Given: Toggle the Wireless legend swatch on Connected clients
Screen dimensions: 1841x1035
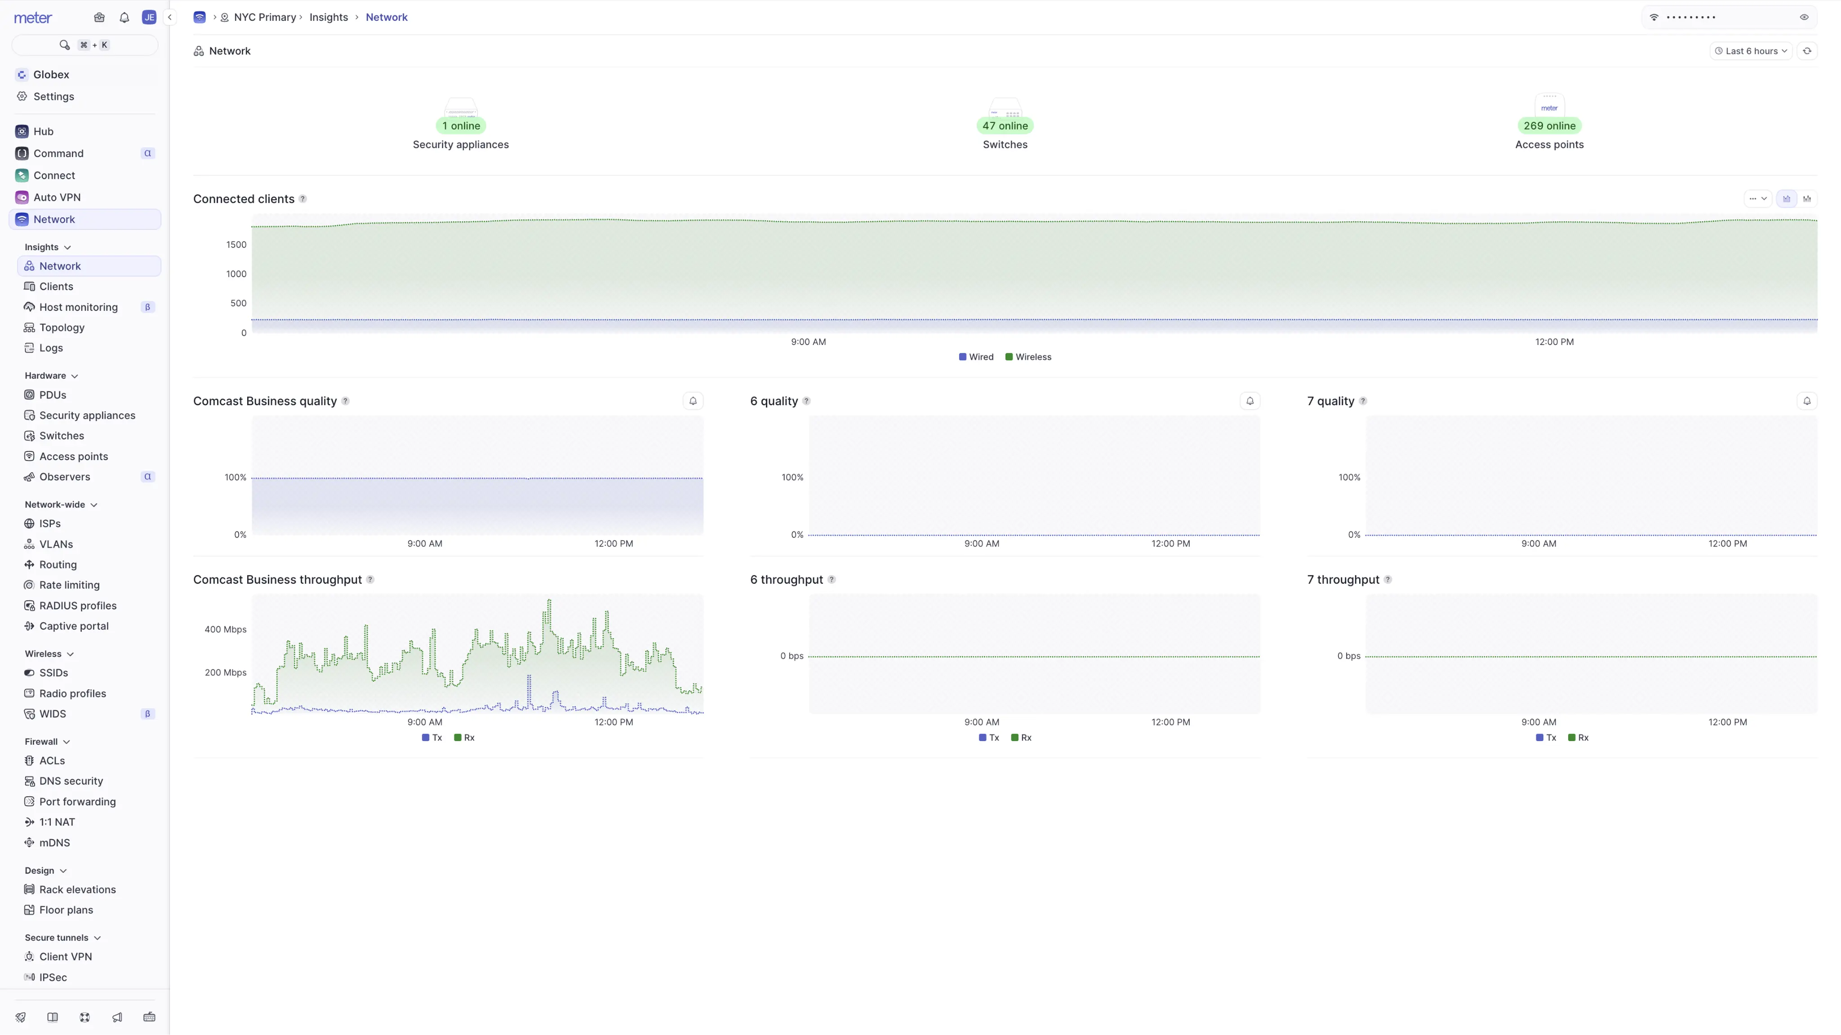Looking at the screenshot, I should coord(1009,357).
